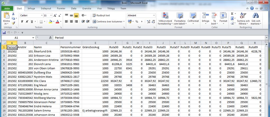The image size is (270, 117).
Task: Click the AutoSum sigma icon
Action: pyautogui.click(x=232, y=14)
